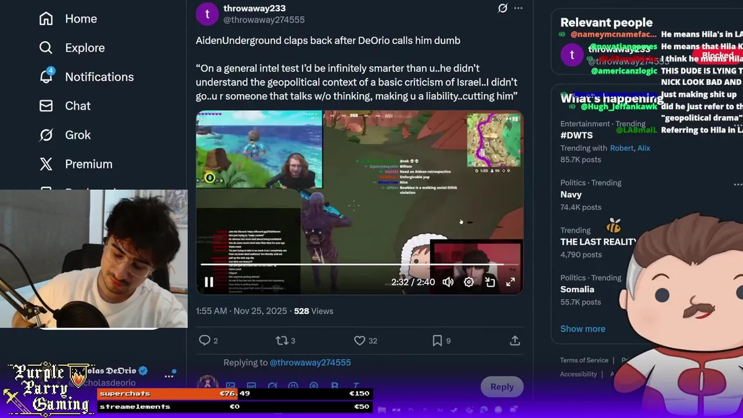Tag a location in the reply composer

[x=314, y=386]
